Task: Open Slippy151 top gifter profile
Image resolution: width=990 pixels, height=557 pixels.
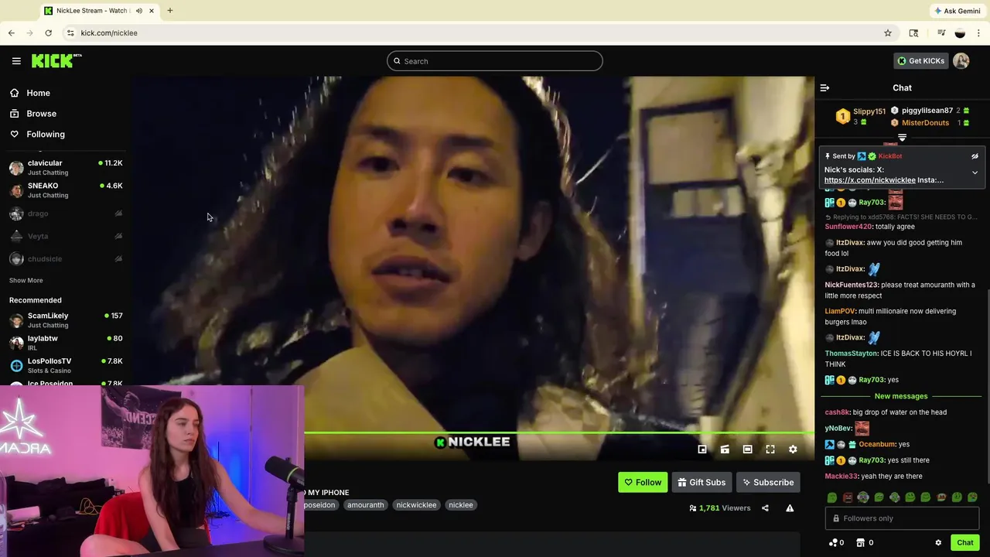Action: (869, 111)
